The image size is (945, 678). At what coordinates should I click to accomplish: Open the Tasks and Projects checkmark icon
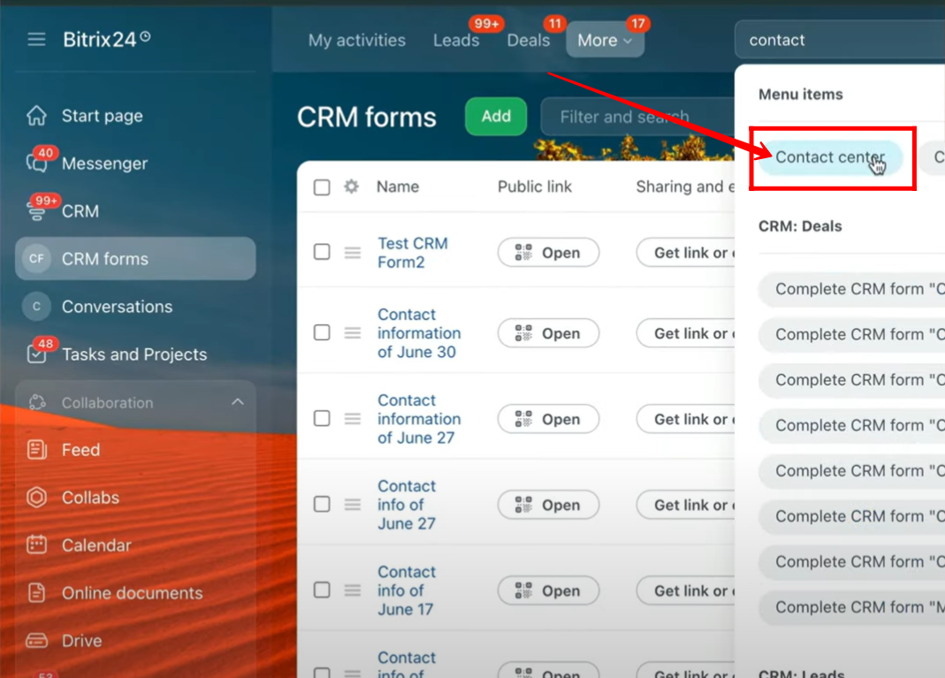pyautogui.click(x=36, y=354)
